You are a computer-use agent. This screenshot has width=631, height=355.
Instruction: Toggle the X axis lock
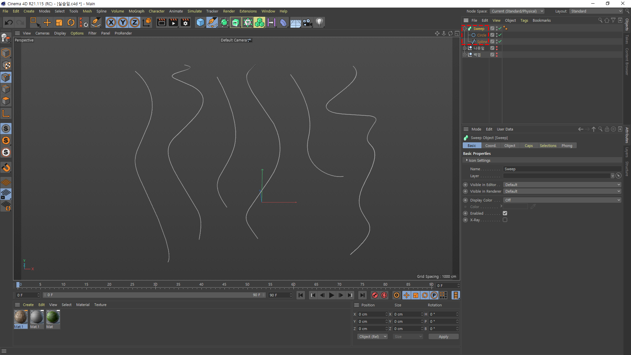[111, 22]
